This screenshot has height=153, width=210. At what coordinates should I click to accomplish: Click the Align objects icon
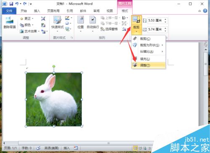click(x=124, y=18)
